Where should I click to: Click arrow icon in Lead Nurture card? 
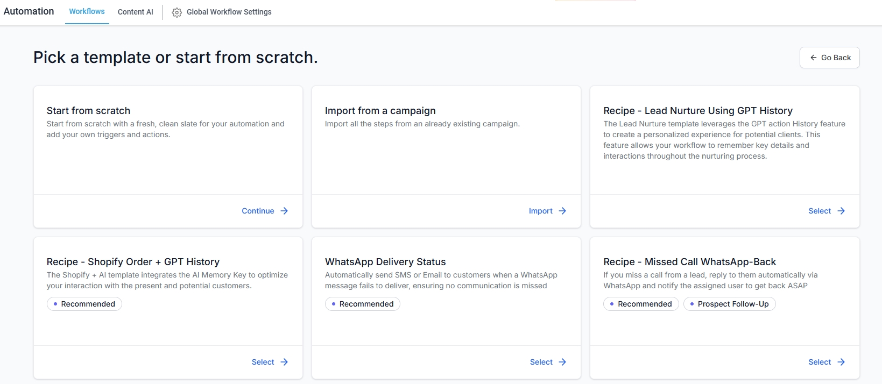coord(841,211)
